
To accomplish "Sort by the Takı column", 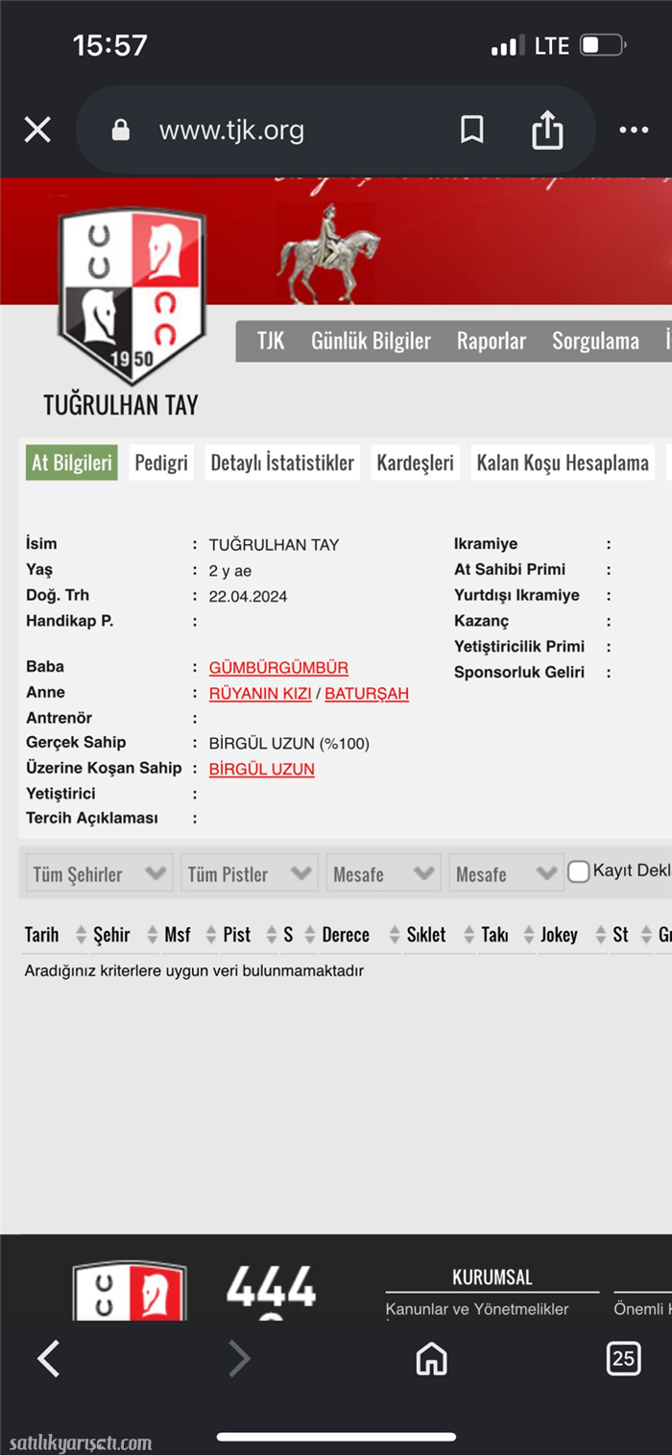I will (x=494, y=935).
